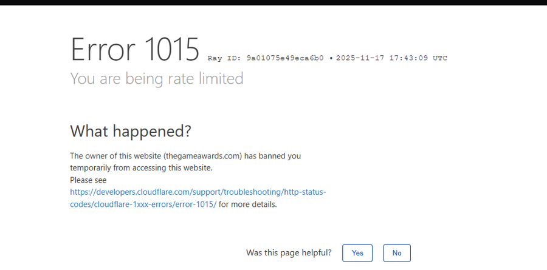The width and height of the screenshot is (547, 270).
Task: Click "The owner of this website" text
Action: (x=115, y=156)
